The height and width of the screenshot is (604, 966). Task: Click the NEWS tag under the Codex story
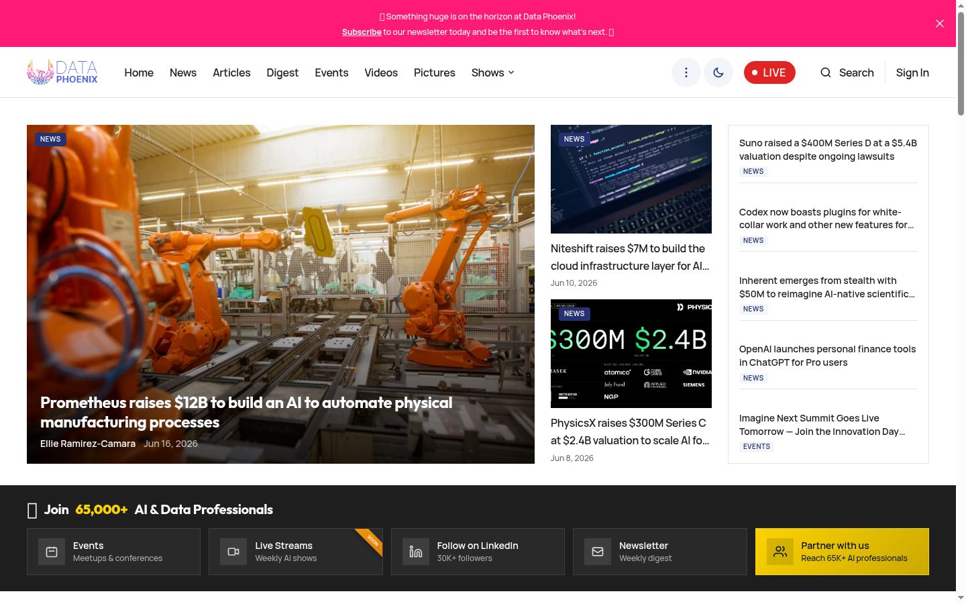click(753, 240)
